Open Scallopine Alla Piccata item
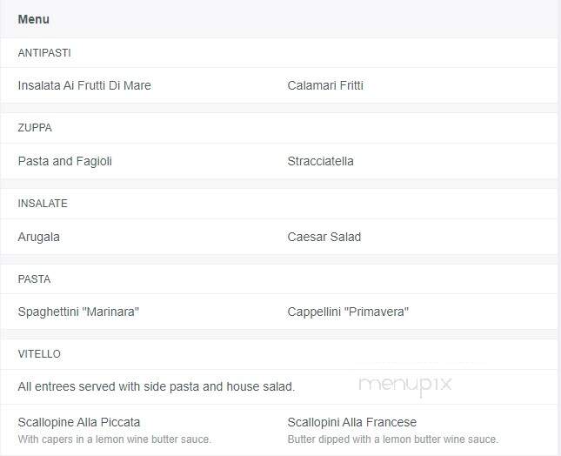This screenshot has width=561, height=456. coord(79,422)
